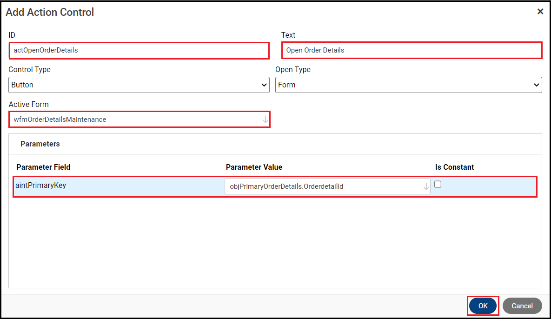Click into the Text input field
This screenshot has height=319, width=551.
point(412,50)
